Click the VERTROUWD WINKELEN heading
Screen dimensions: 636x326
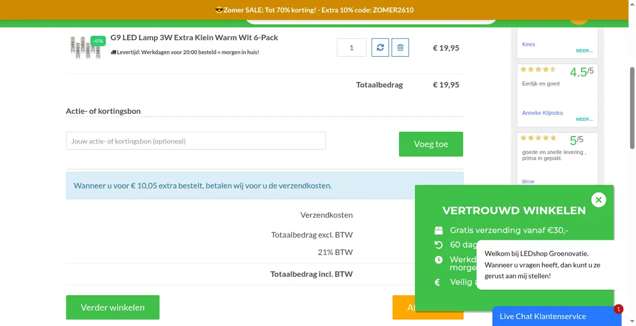point(514,211)
